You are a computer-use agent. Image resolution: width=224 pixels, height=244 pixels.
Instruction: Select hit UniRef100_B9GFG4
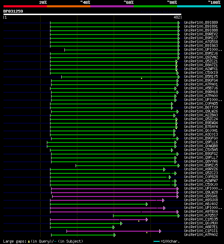201,80
